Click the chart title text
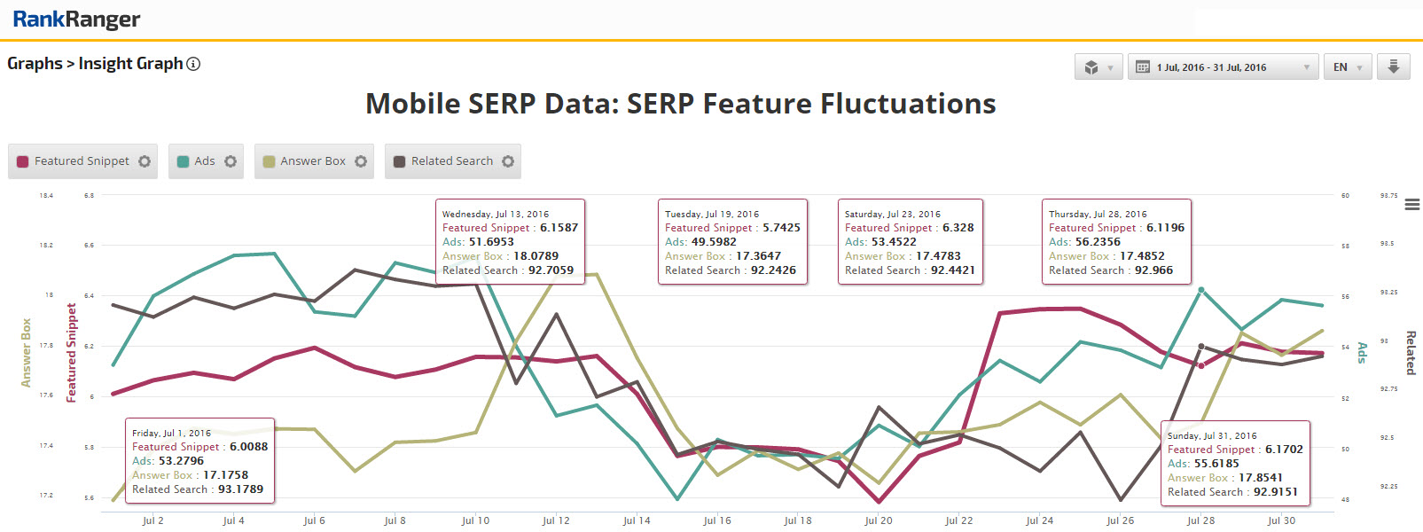 680,104
